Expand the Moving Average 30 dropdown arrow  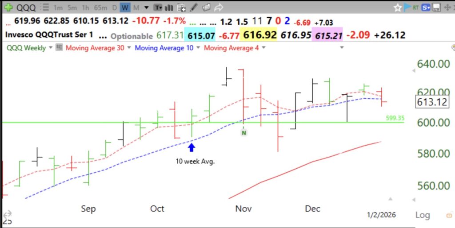pos(129,48)
